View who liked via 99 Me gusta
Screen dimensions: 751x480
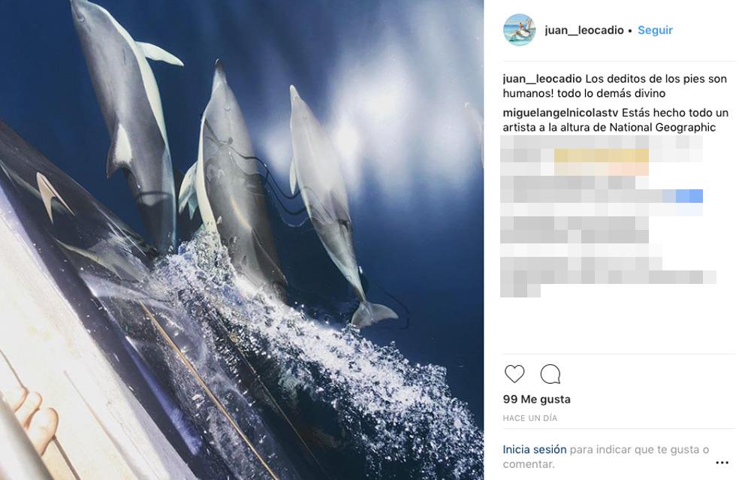pos(536,399)
